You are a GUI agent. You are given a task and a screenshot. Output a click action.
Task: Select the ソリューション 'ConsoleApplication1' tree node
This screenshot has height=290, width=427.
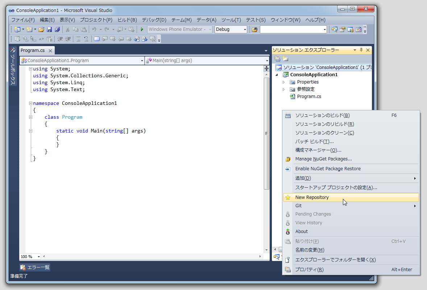[x=323, y=67]
